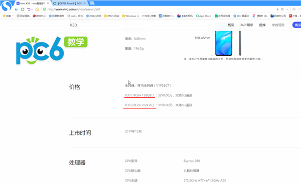Open the 2K 屏幕分 bookmark
Viewport: 301px width, 185px height.
(241, 16)
